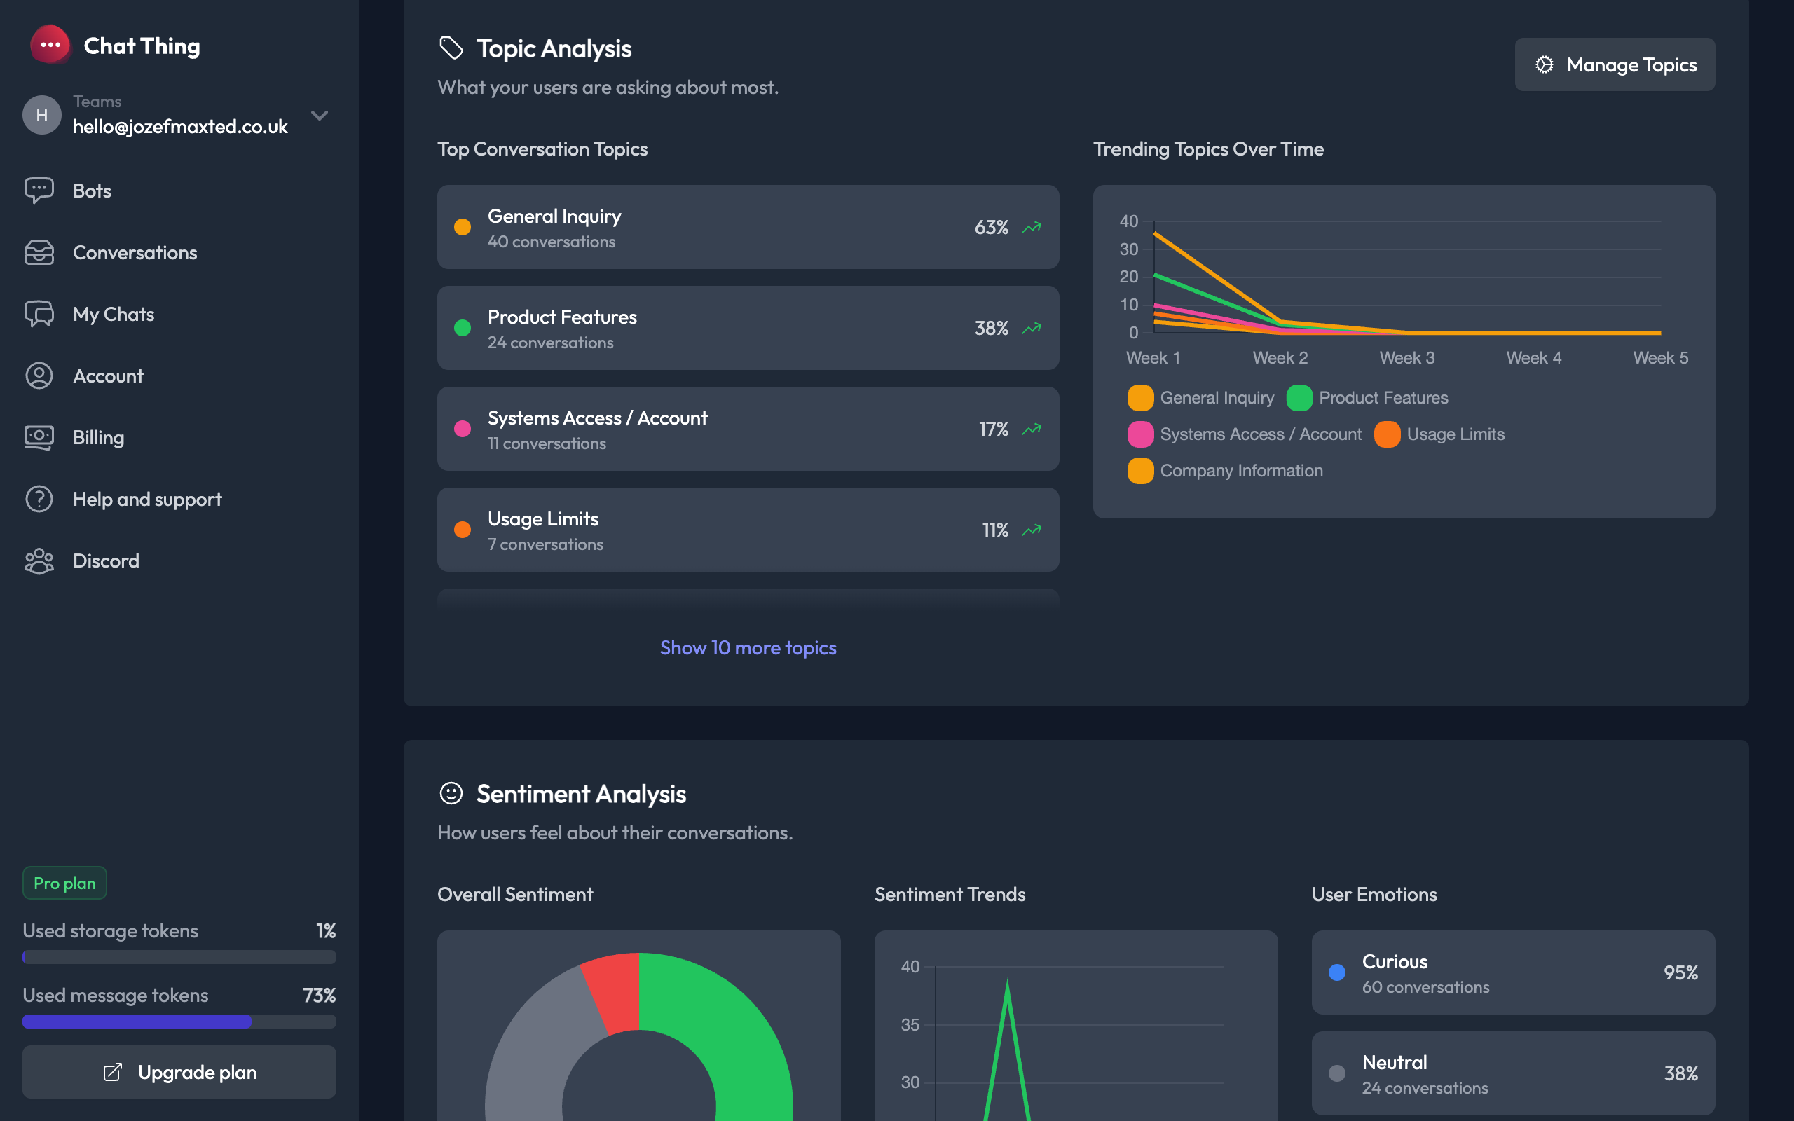Viewport: 1794px width, 1121px height.
Task: Click the Chat Thing logo icon
Action: [50, 46]
